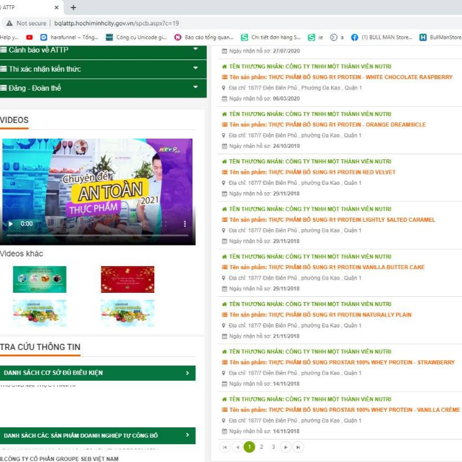Screen dimensions: 462x462
Task: Seek on the video progress bar
Action: pos(98,236)
